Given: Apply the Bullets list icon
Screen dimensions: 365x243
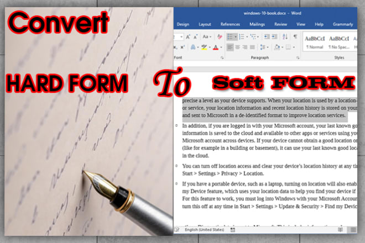Looking at the screenshot, I should [x=230, y=36].
